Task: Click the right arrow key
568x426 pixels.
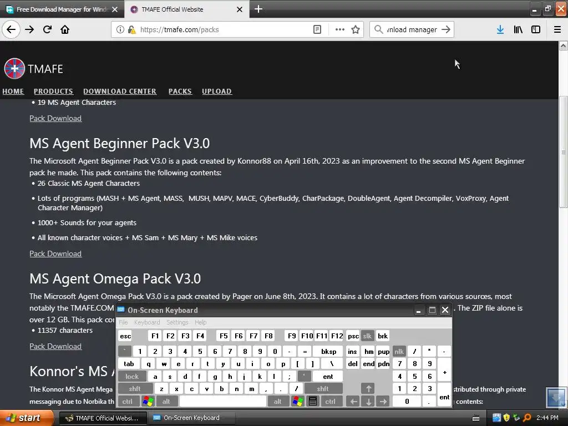Action: (383, 401)
